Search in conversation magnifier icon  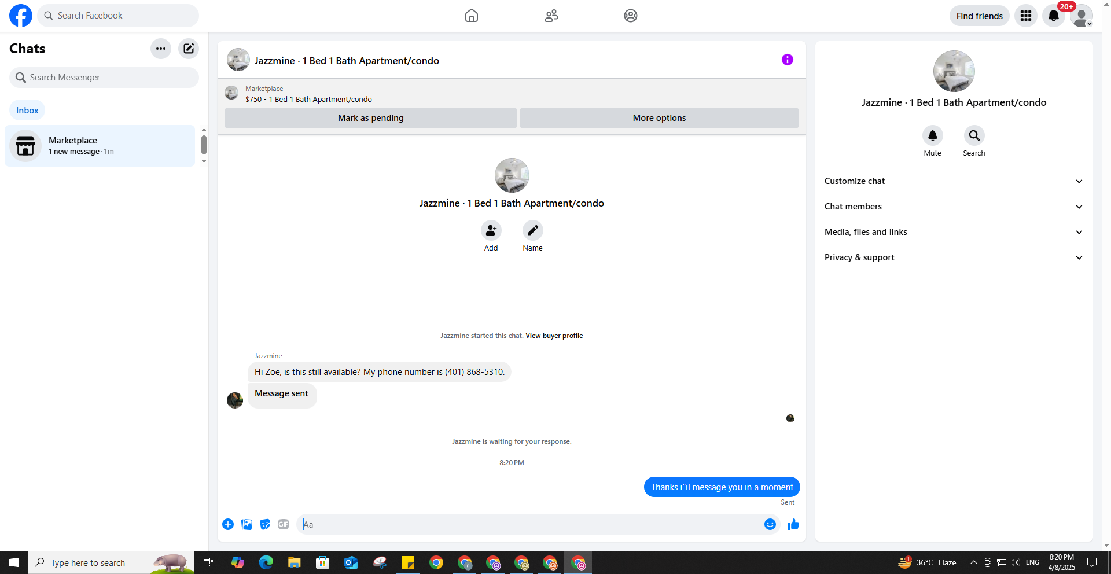point(974,135)
